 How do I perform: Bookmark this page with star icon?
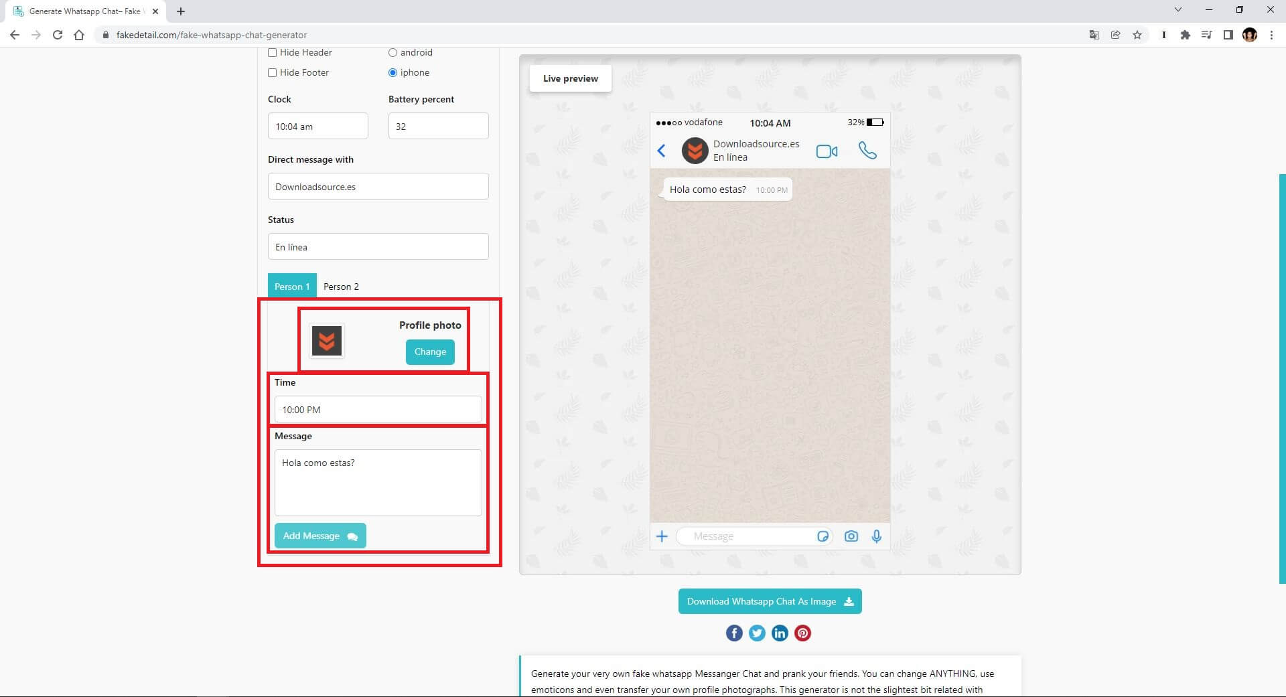point(1137,35)
